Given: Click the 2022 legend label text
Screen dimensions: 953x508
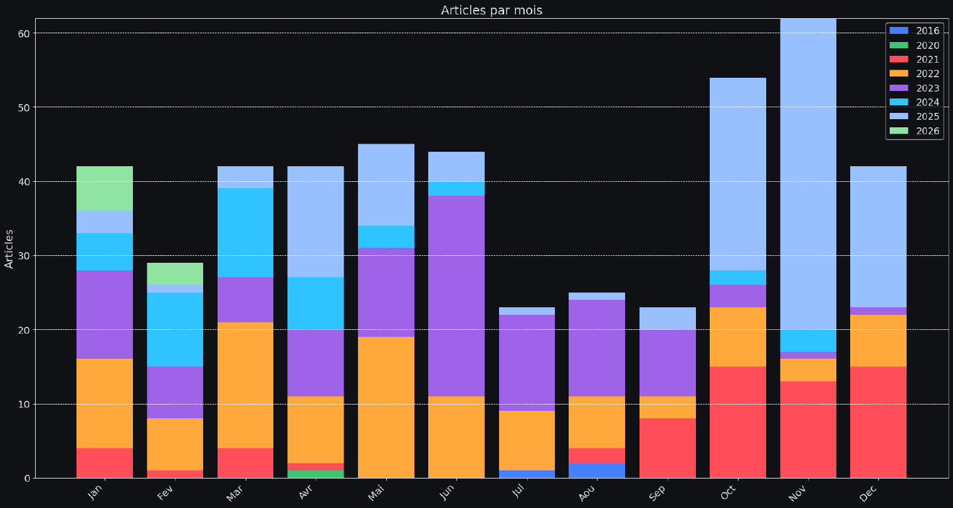Looking at the screenshot, I should pos(927,74).
